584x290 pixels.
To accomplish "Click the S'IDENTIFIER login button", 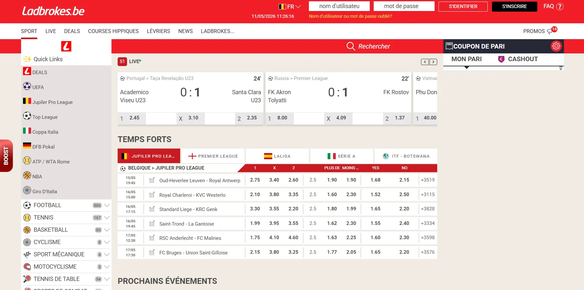I will pos(463,6).
